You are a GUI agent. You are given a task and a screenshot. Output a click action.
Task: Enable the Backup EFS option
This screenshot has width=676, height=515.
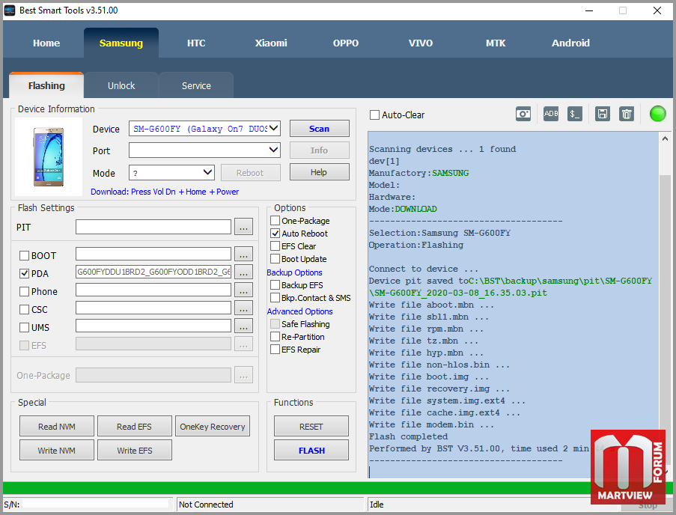275,285
